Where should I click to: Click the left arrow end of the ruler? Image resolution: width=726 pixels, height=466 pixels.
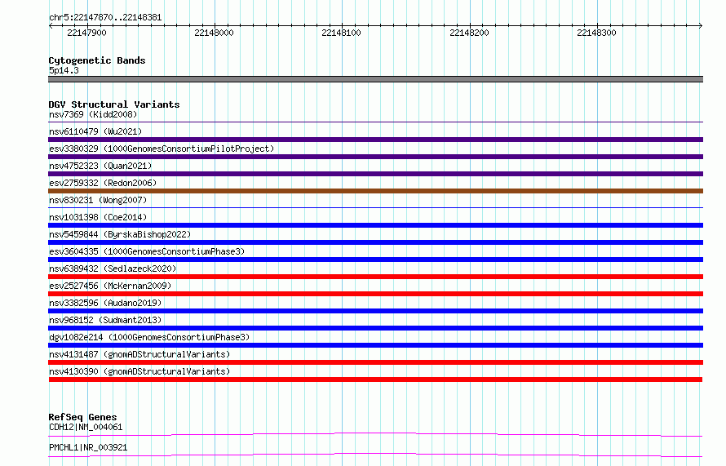point(51,26)
